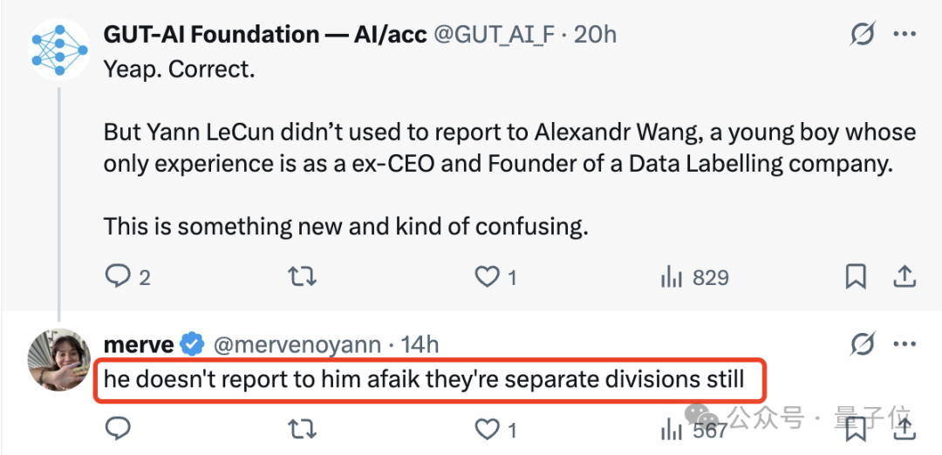Open merve's profile photo
Screen dimensions: 942x455
(x=59, y=360)
